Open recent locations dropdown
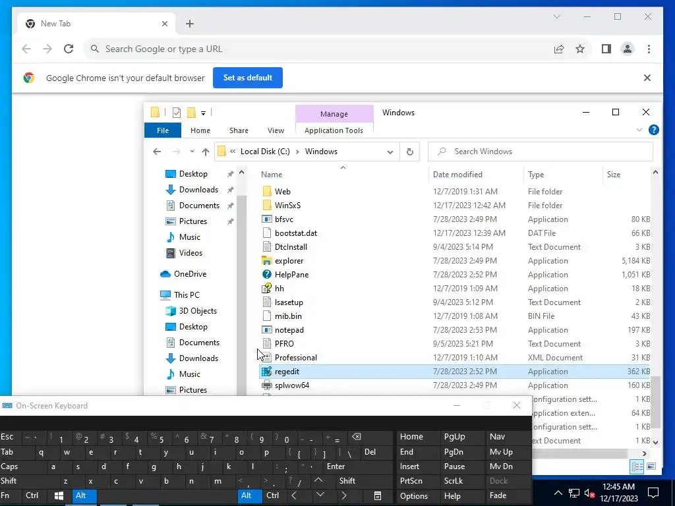 192,152
